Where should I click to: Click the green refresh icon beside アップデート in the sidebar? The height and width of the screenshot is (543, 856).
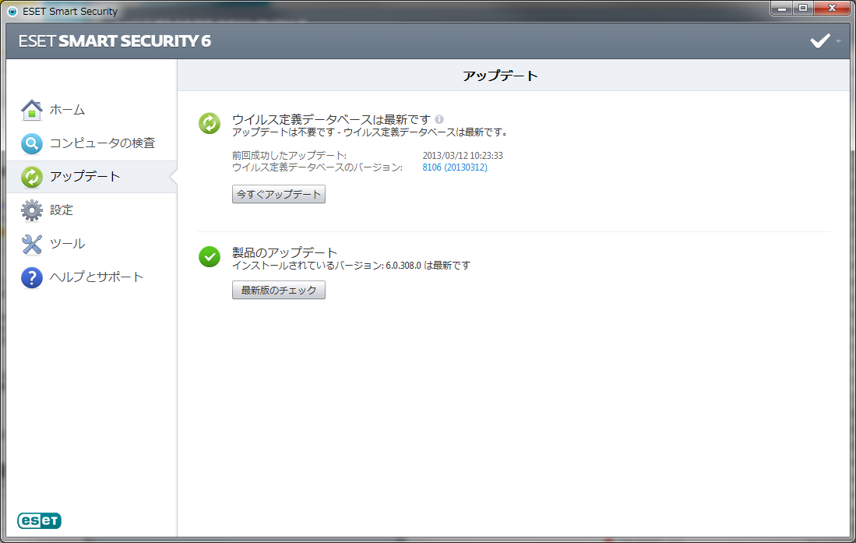tap(32, 177)
